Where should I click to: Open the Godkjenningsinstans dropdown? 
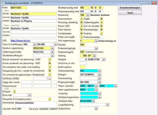coord(100,97)
